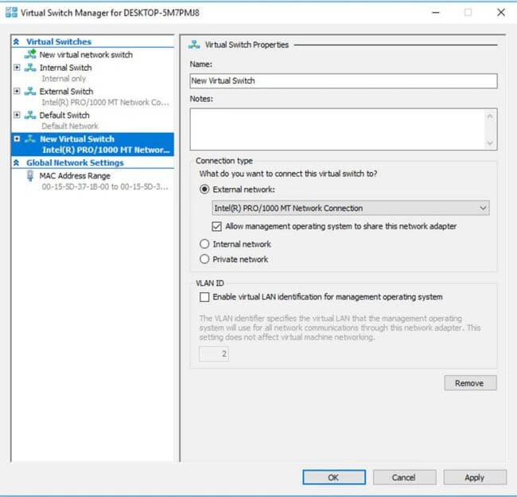The image size is (517, 497).
Task: Click the Virtual Switch Manager title bar icon
Action: click(12, 13)
